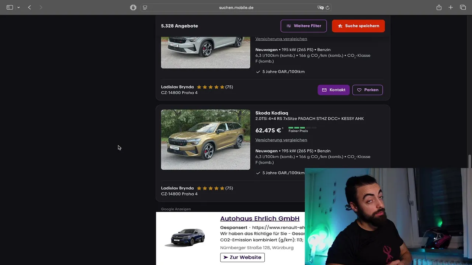Open the page reader menu icon
This screenshot has width=472, height=265.
coord(145,7)
